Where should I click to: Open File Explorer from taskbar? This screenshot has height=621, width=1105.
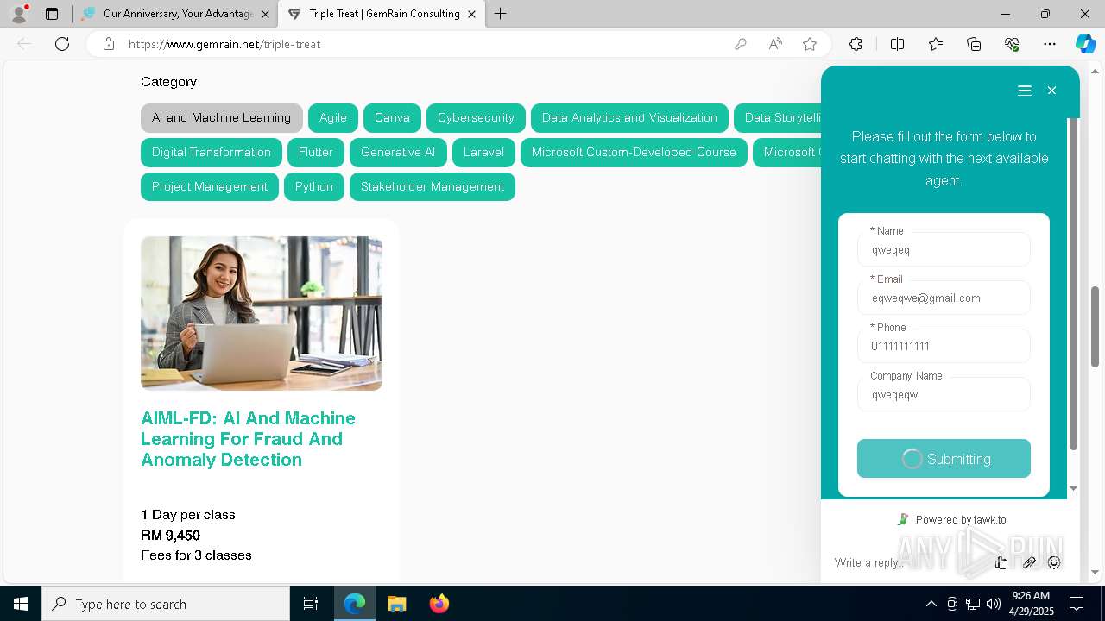pyautogui.click(x=396, y=604)
